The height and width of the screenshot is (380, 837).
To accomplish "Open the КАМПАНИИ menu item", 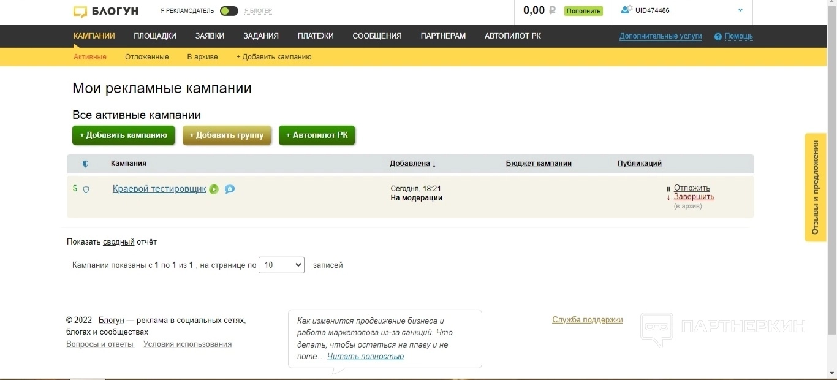I will pos(94,36).
